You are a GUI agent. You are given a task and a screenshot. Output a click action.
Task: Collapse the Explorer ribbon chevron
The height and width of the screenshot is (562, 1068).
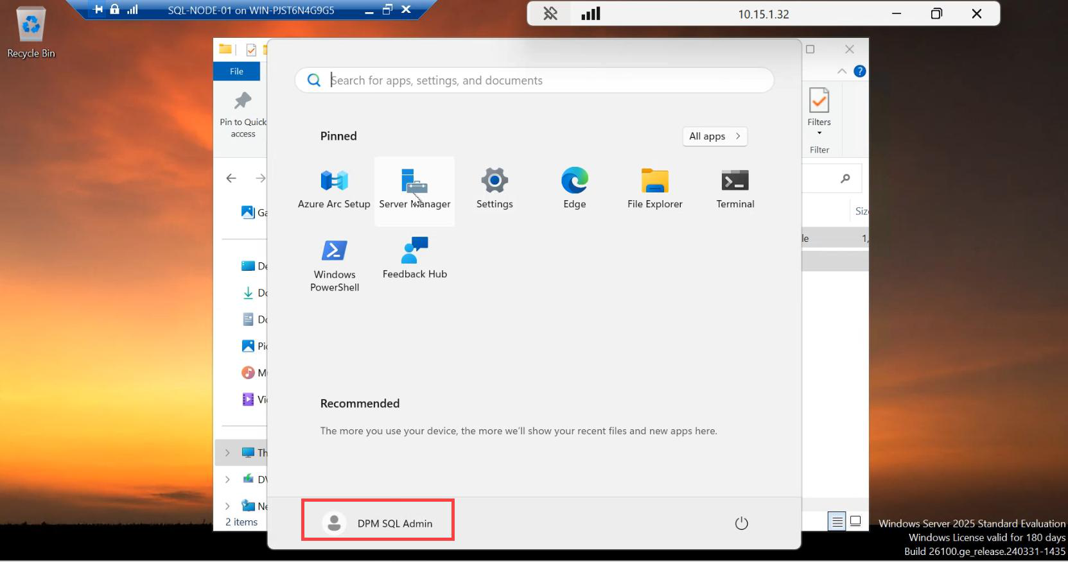841,71
